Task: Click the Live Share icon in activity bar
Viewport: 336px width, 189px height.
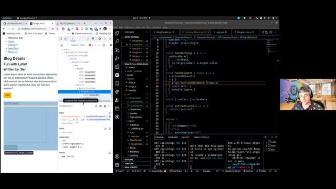Action: tap(117, 92)
